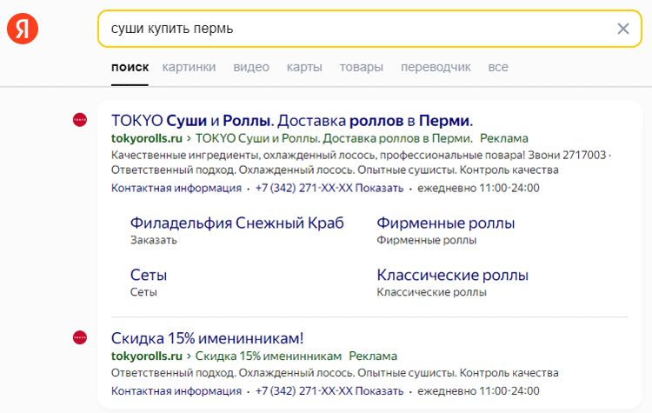Switch to картинки tab
Screen dimensions: 652x413
(189, 67)
